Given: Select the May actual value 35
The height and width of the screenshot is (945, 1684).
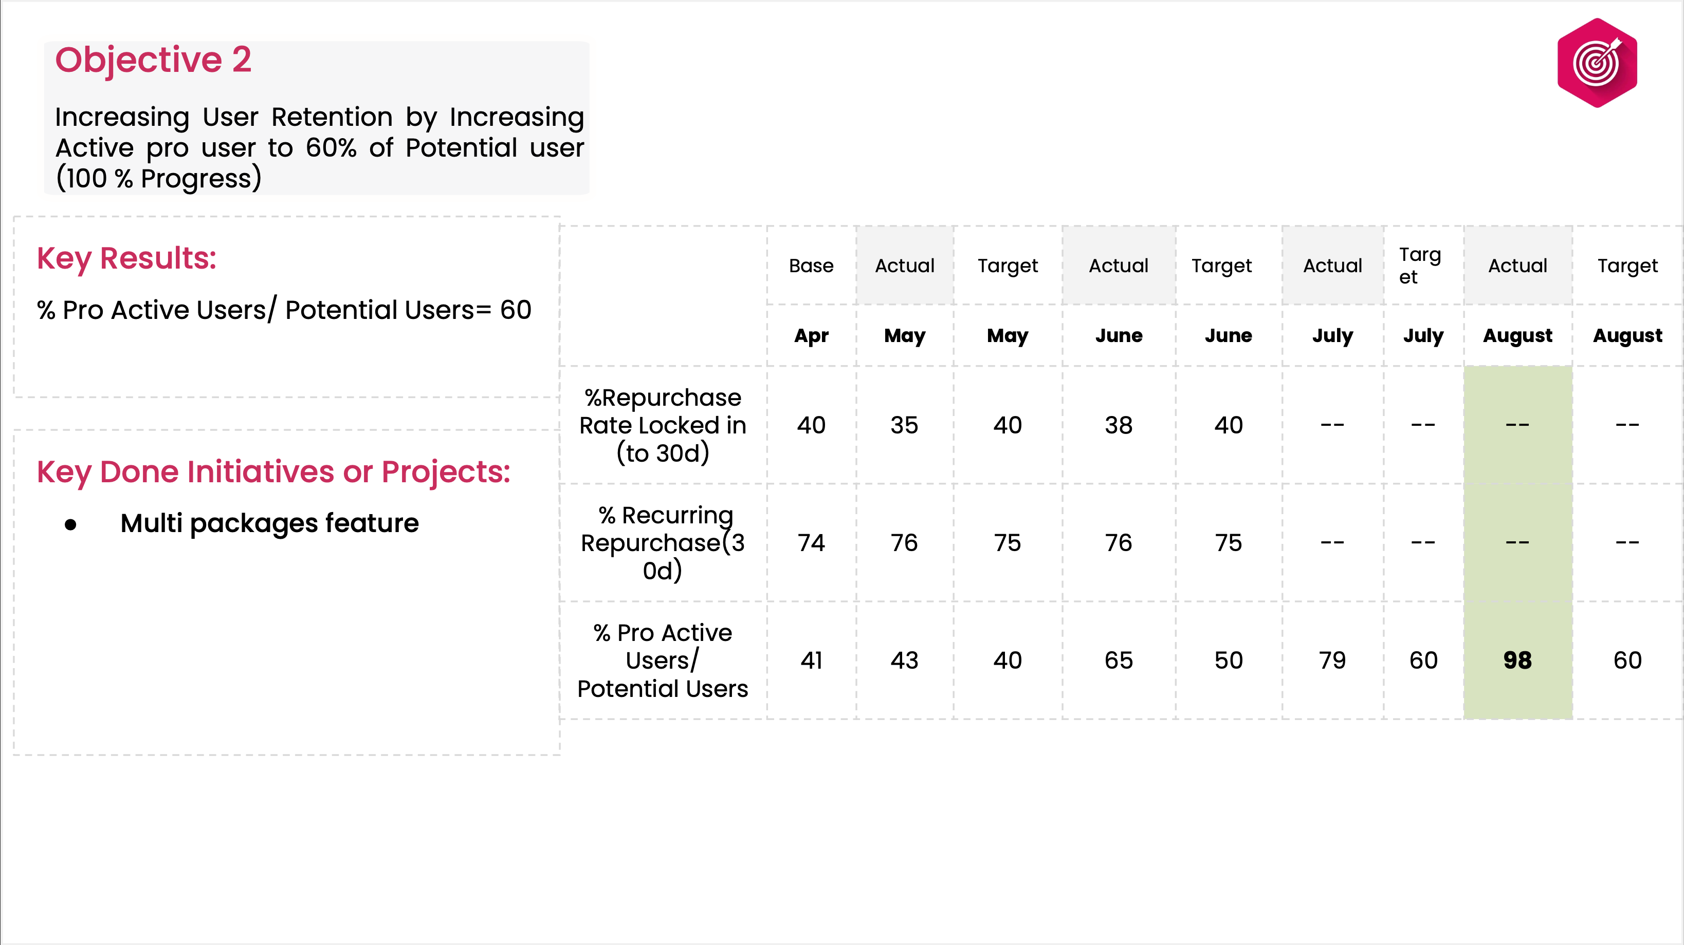Looking at the screenshot, I should (904, 425).
